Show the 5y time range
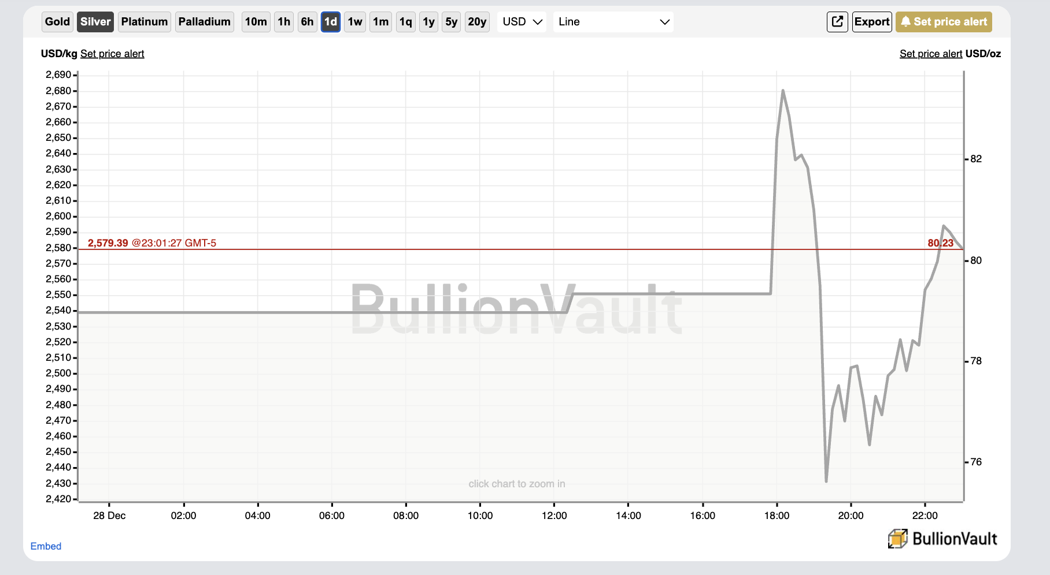The width and height of the screenshot is (1050, 575). tap(452, 22)
